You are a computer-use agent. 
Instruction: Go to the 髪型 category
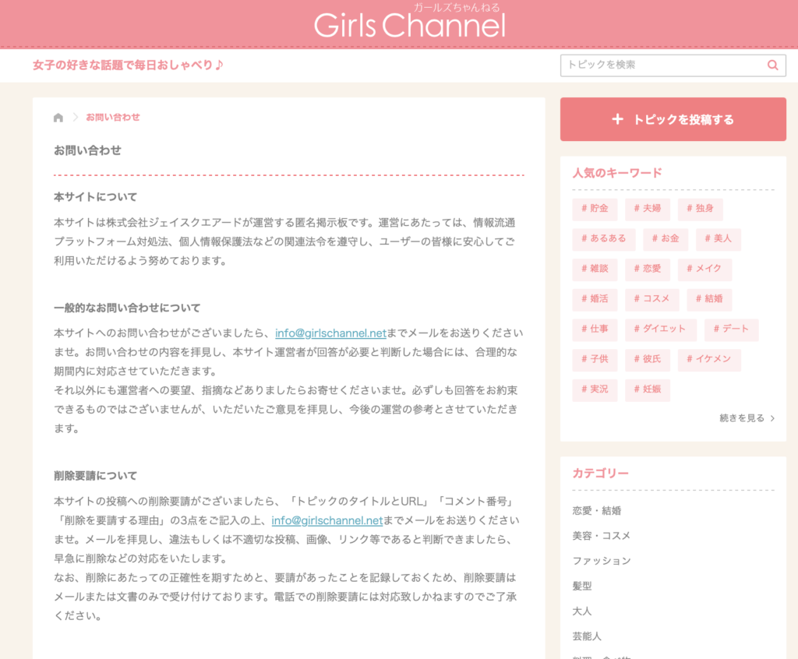click(x=582, y=586)
